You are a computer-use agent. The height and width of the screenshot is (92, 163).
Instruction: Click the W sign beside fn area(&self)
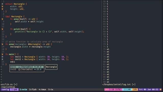(2, 19)
